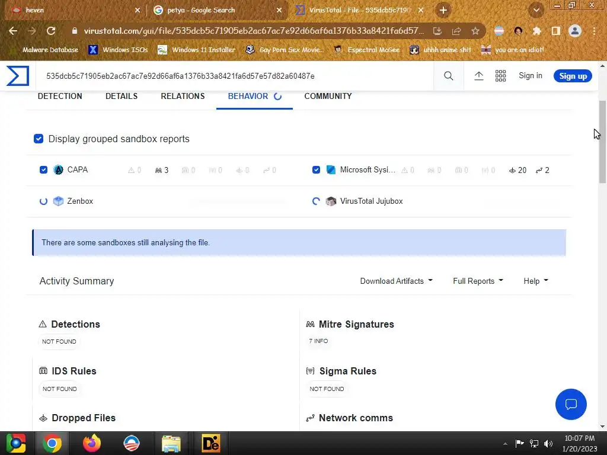Switch to the DETAILS tab
The height and width of the screenshot is (455, 607).
(x=122, y=96)
